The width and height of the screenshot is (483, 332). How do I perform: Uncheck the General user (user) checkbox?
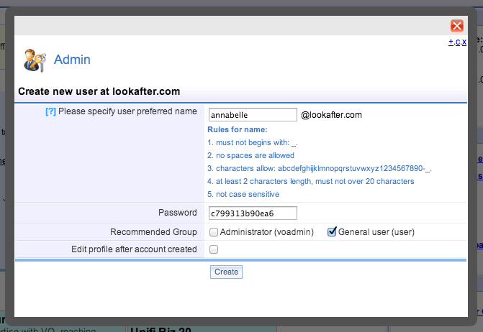pos(332,231)
